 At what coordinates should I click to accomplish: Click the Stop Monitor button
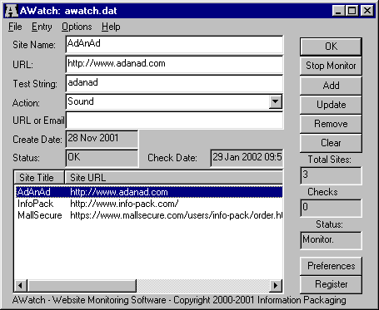(331, 66)
